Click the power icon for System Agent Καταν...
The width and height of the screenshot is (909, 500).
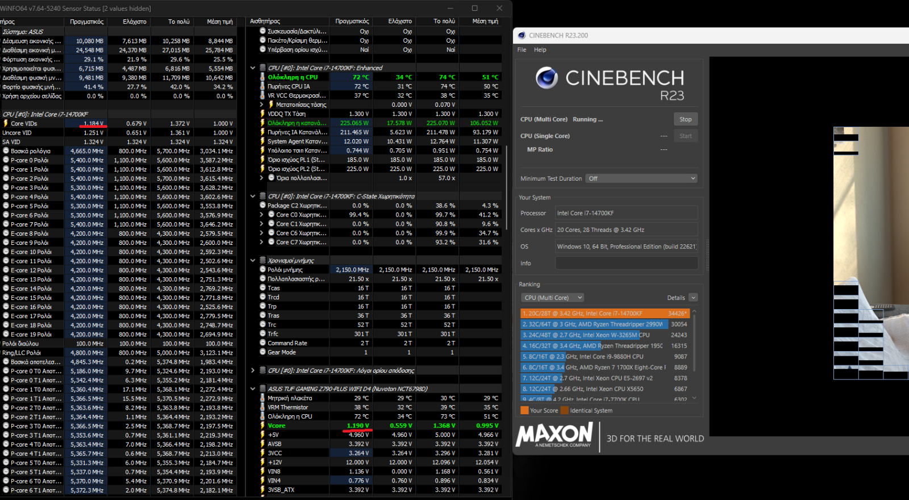tap(262, 141)
